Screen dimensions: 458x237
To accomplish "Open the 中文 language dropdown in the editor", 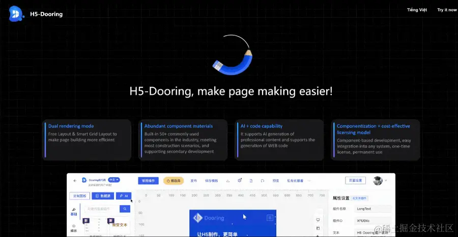I will click(114, 180).
